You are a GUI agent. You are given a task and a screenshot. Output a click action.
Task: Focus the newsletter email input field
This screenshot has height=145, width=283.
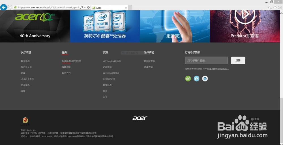click(x=206, y=60)
